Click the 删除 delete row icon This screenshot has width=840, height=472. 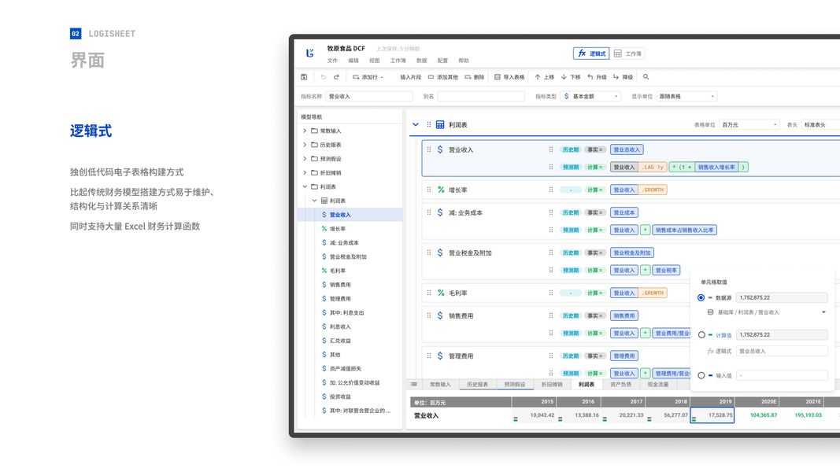point(468,77)
